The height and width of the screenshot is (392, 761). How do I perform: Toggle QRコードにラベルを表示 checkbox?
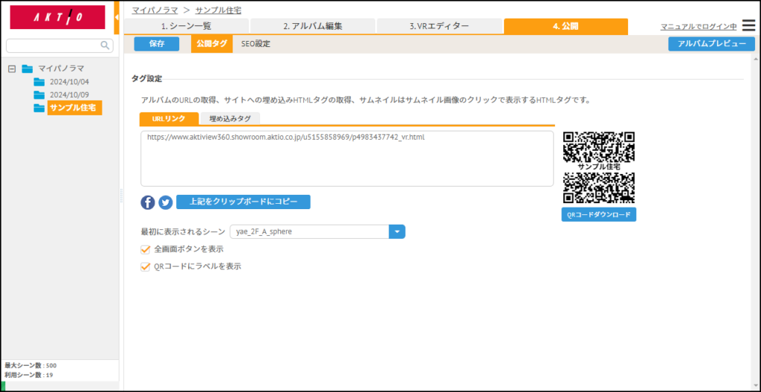tap(146, 266)
